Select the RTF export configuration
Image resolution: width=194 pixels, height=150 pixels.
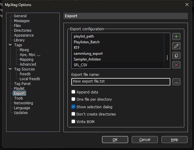118,48
